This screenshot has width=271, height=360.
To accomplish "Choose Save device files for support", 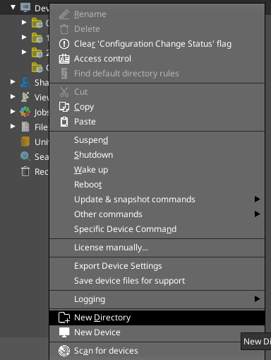I will tap(157, 281).
